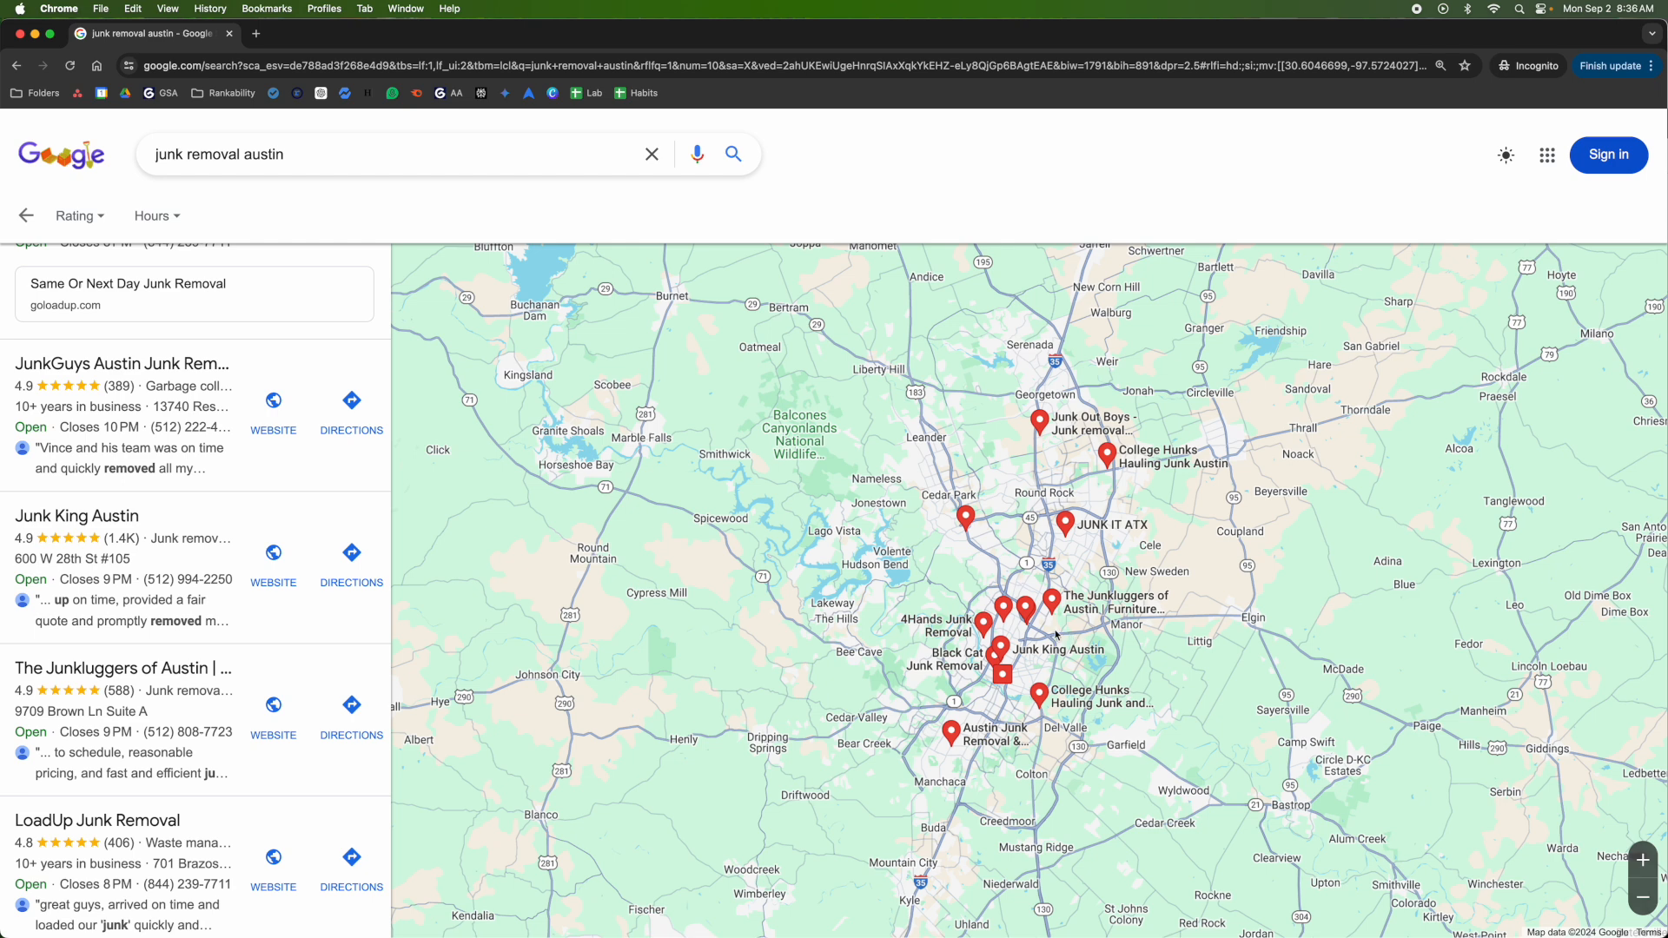Click the search magnifying glass icon
Viewport: 1668px width, 938px height.
point(733,154)
